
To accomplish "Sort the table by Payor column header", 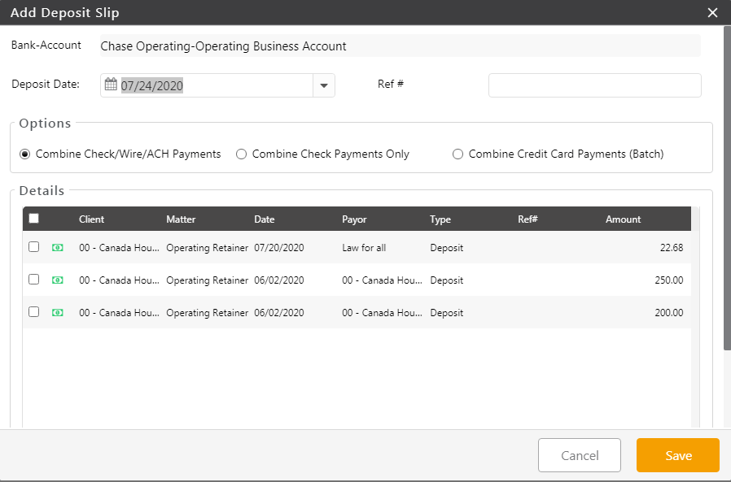I will [x=354, y=219].
